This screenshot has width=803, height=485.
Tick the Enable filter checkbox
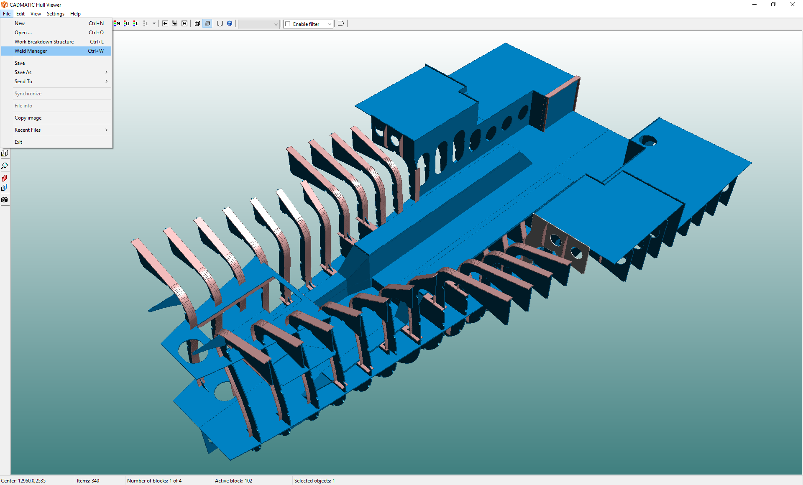[288, 24]
